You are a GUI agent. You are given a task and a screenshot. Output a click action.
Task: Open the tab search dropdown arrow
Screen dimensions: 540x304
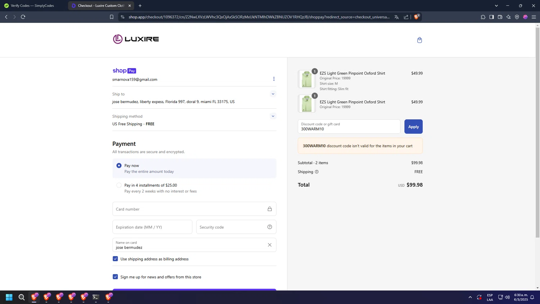click(496, 6)
